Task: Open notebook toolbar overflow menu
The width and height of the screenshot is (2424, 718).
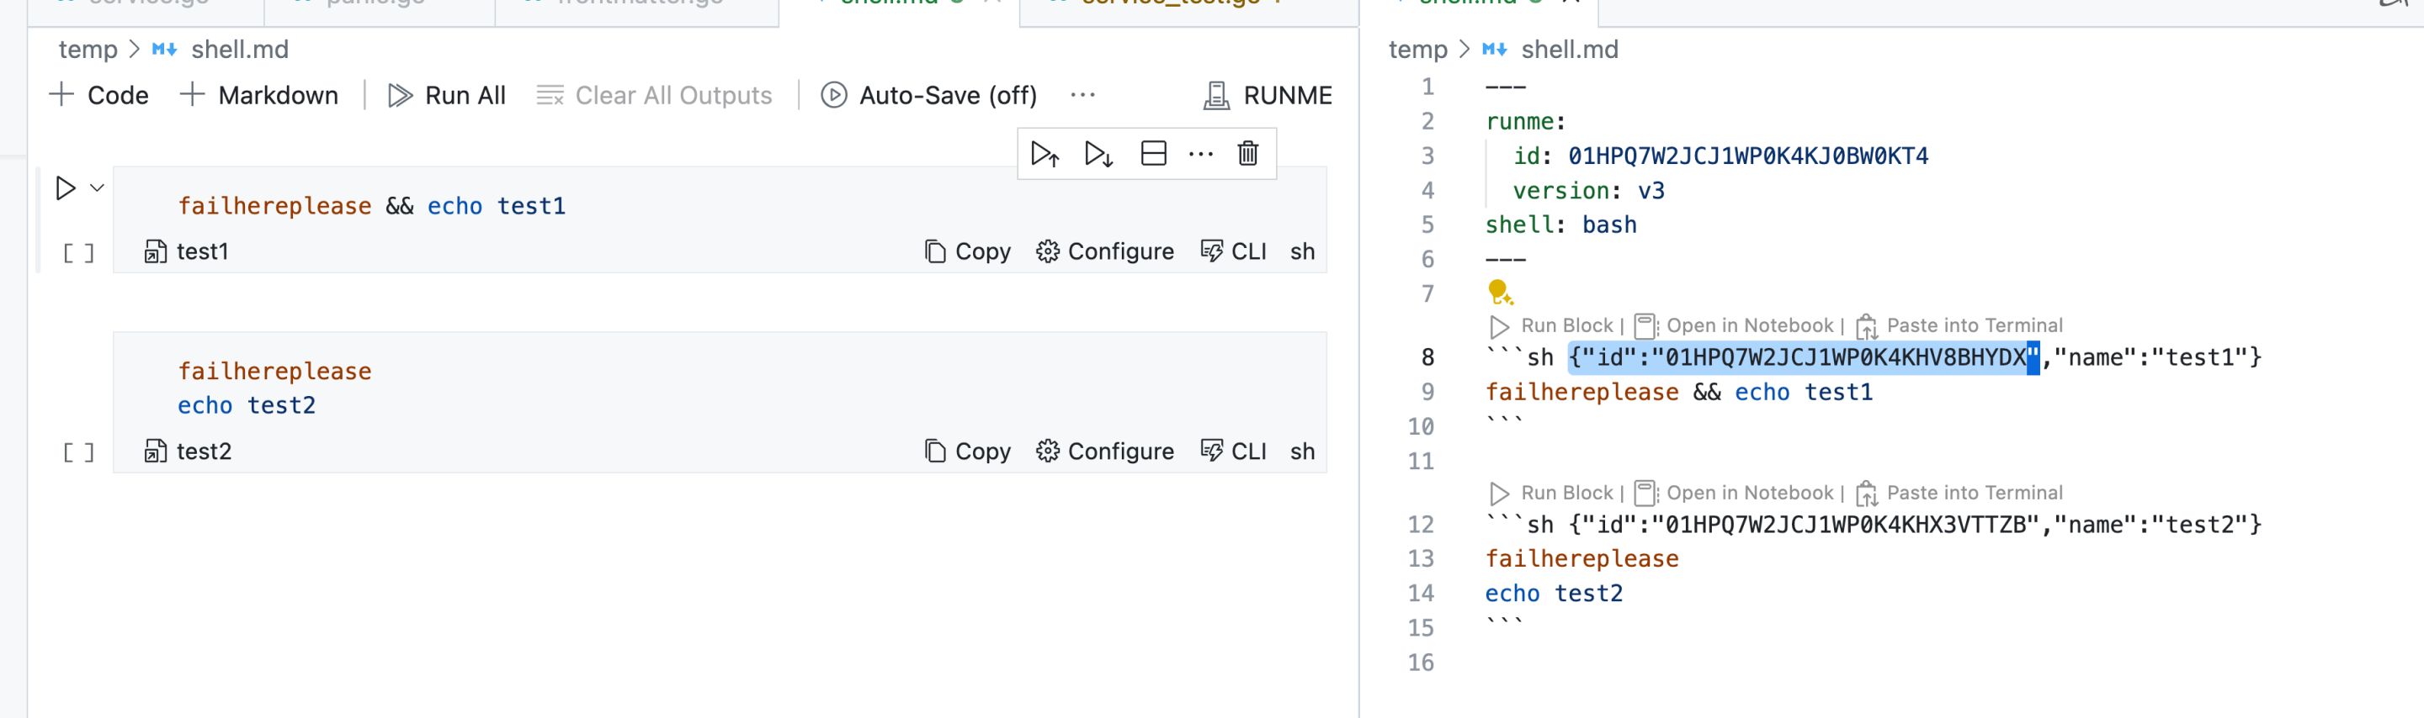Action: (x=1082, y=95)
